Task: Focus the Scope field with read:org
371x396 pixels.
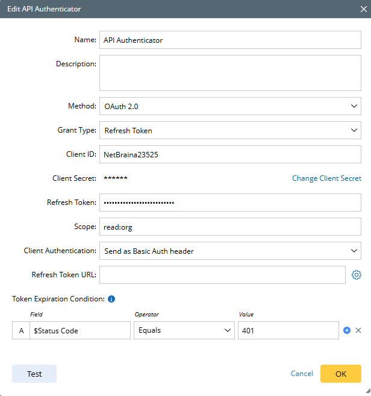Action: 230,227
